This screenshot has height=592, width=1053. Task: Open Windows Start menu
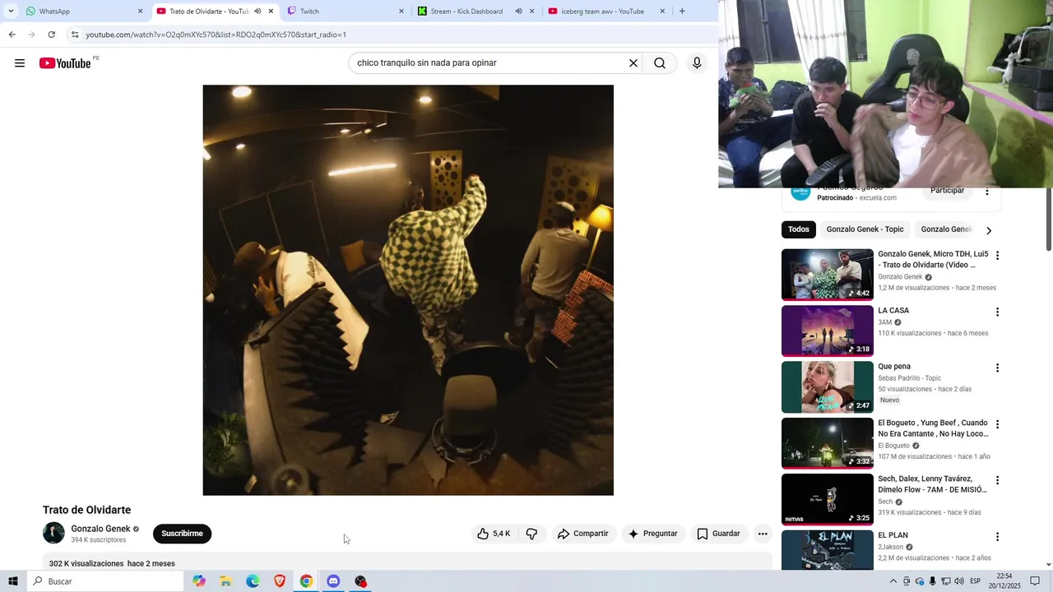(x=12, y=581)
